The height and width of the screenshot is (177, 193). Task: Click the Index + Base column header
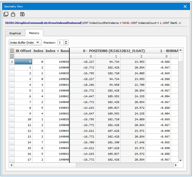57,51
